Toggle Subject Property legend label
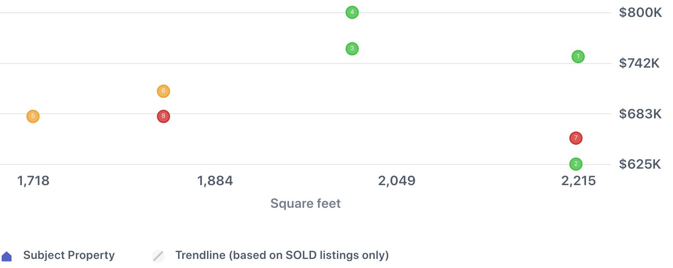Screen dimensions: 673x268 click(x=69, y=255)
